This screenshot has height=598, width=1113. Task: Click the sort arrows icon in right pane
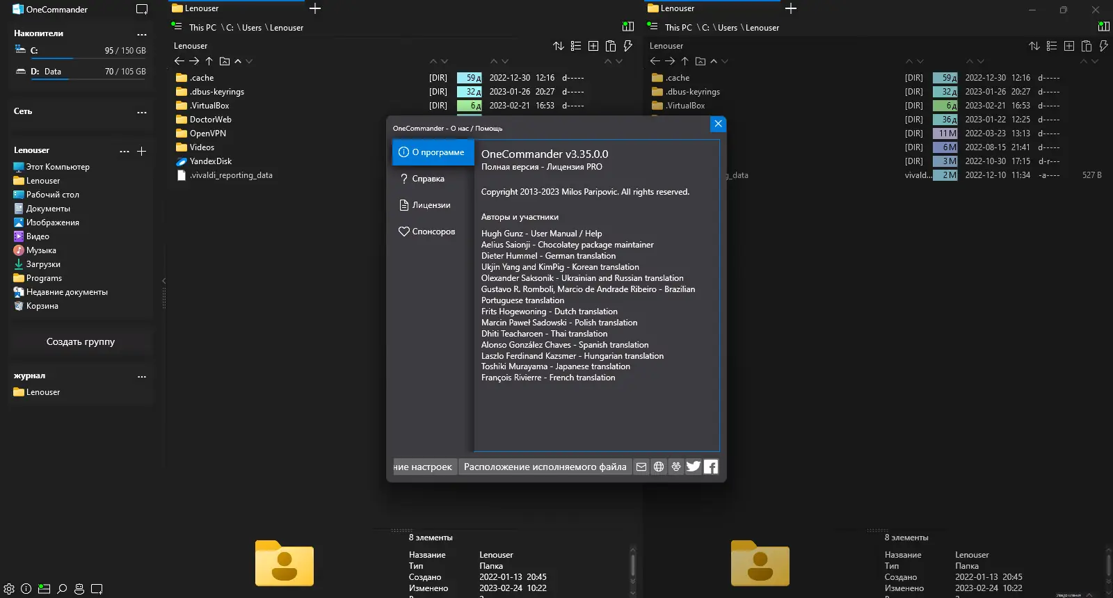pyautogui.click(x=1034, y=46)
